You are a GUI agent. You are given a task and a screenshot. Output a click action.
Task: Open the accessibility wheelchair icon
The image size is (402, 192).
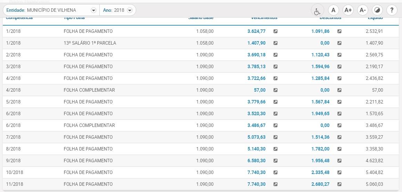[x=317, y=10]
